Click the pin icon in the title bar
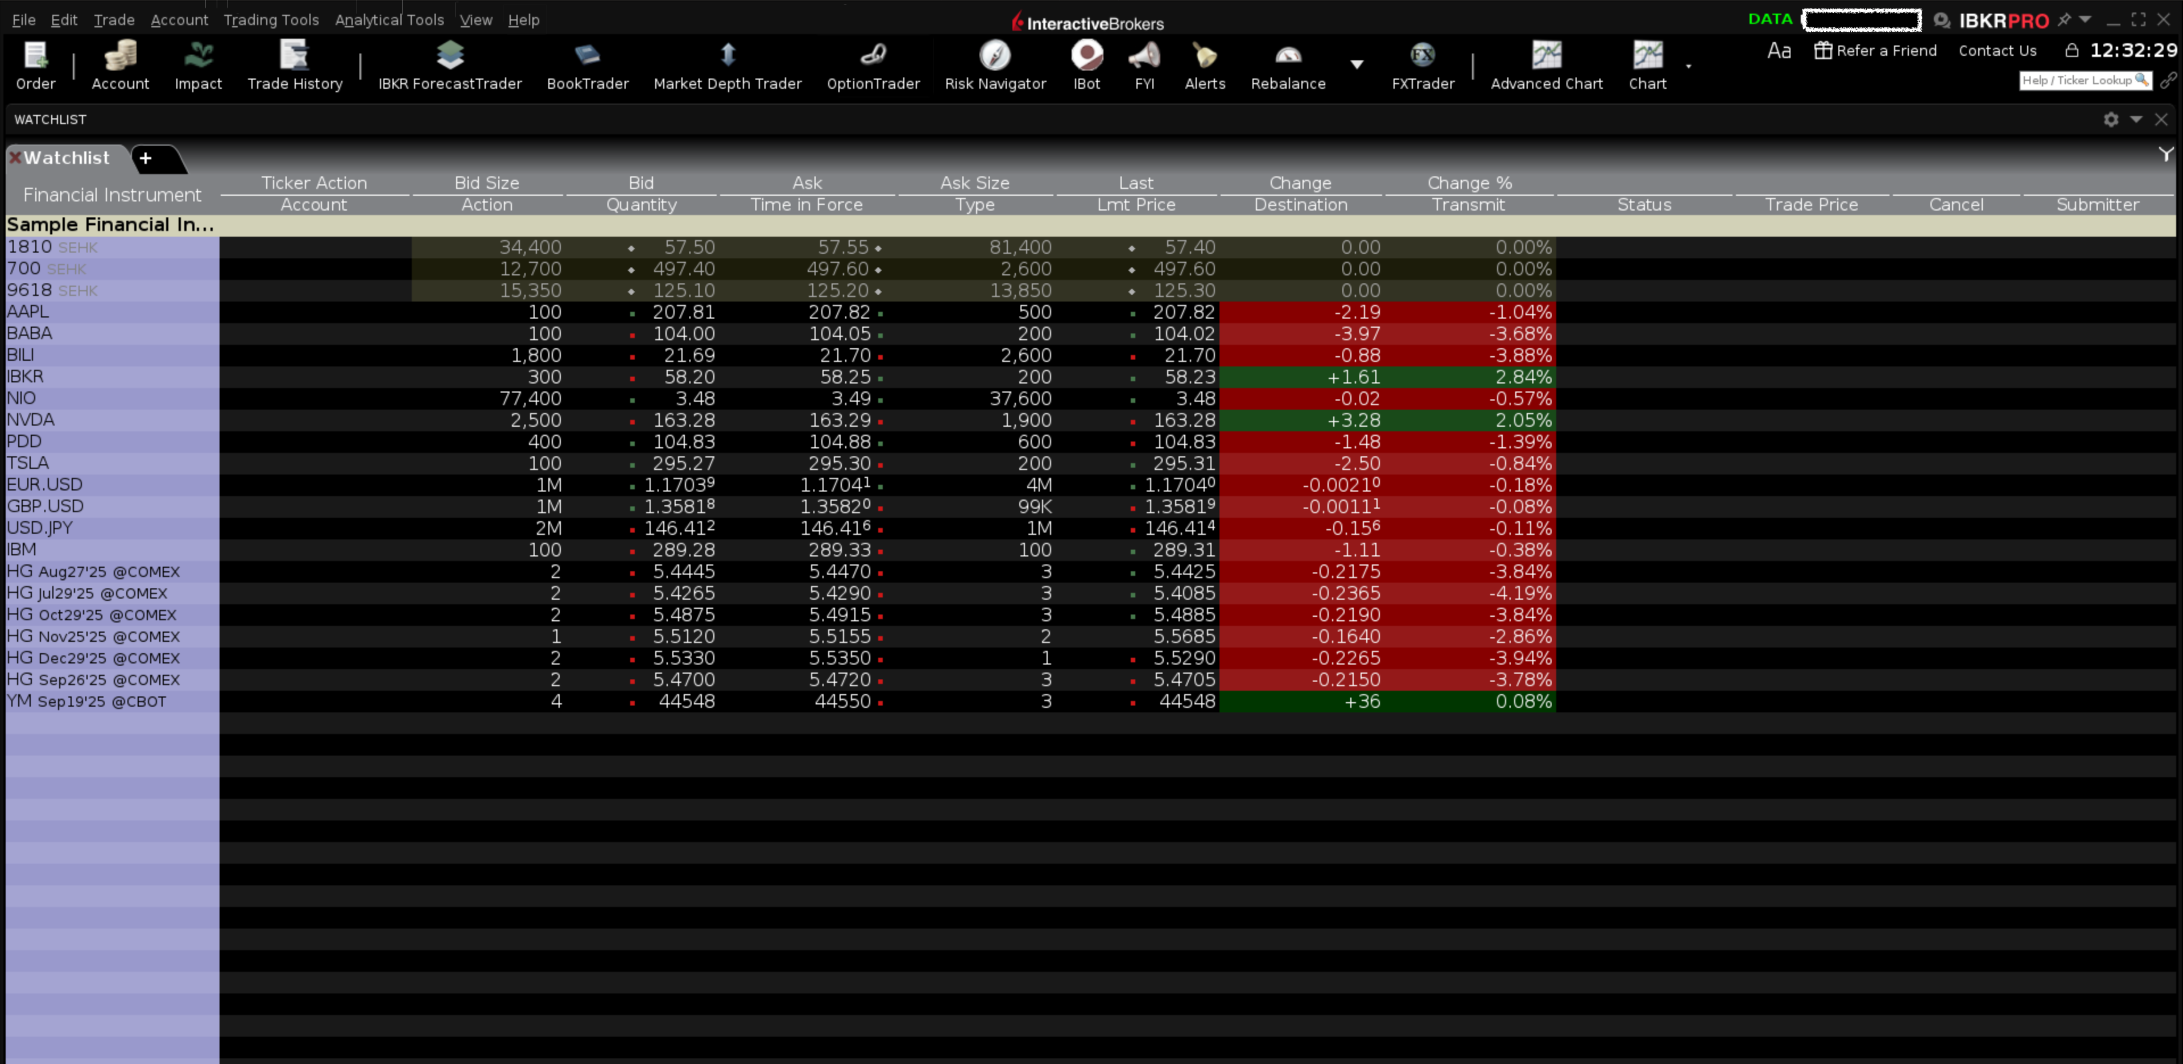The image size is (2183, 1064). 2064,19
